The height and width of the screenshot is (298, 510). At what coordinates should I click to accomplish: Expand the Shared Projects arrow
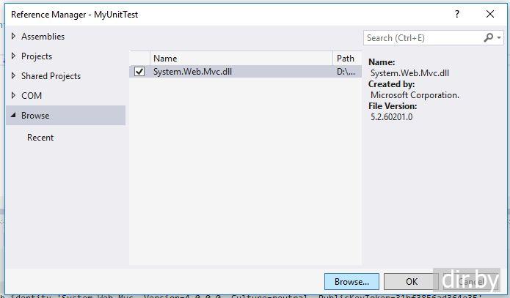tap(13, 75)
